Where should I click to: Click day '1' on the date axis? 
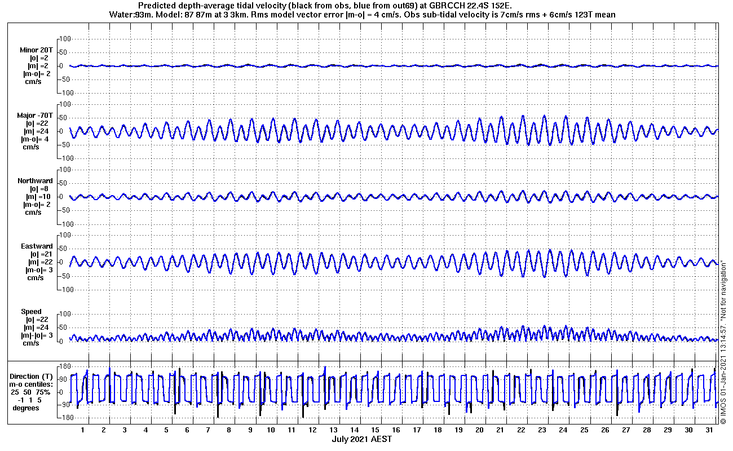pyautogui.click(x=83, y=430)
